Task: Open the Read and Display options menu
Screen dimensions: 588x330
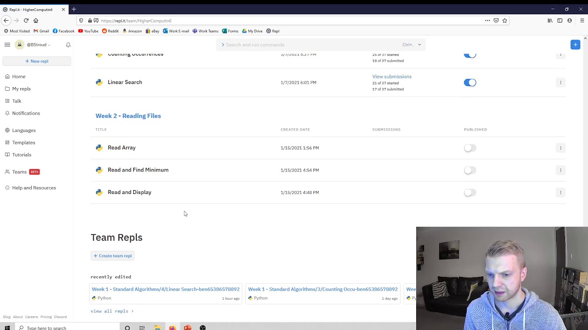Action: 560,192
